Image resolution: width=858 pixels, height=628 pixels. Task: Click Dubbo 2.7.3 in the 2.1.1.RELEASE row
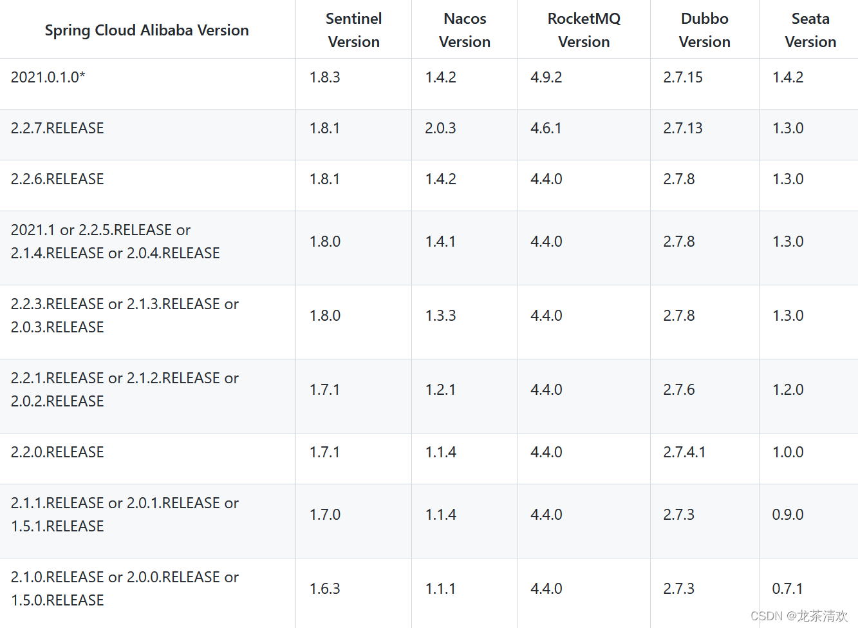click(679, 515)
